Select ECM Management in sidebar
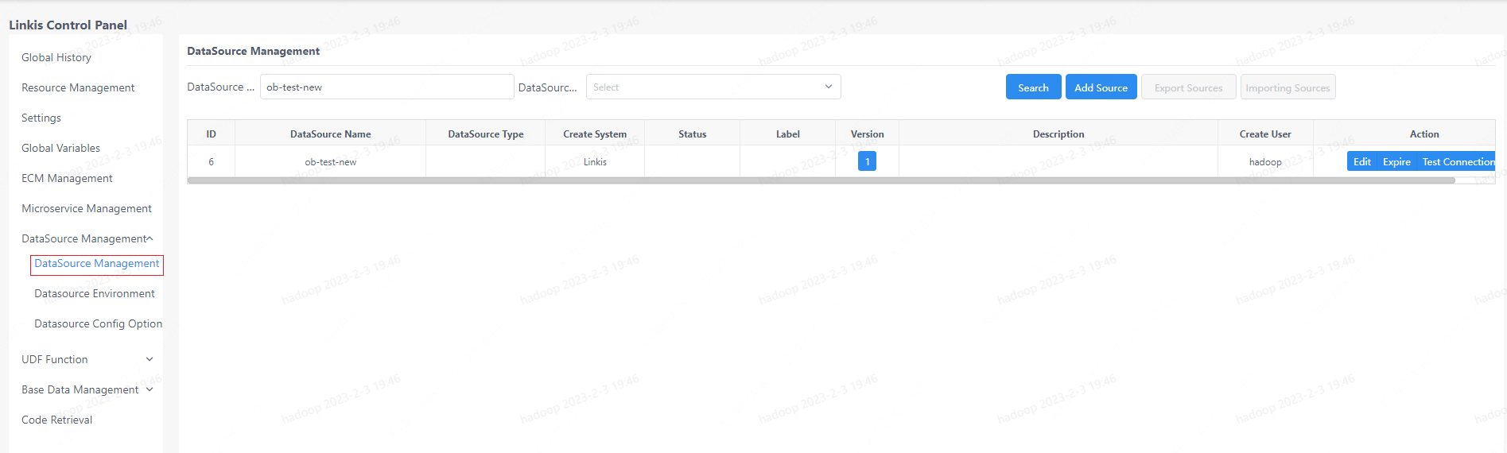The height and width of the screenshot is (453, 1507). tap(67, 178)
